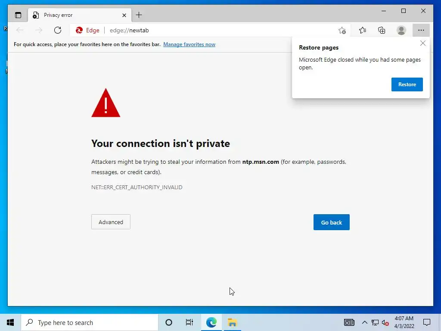Viewport: 441px width, 331px height.
Task: Minimize the Edge window
Action: 384,11
